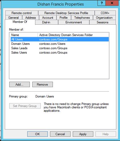Open the Remote control tab
Image resolution: width=120 pixels, height=141 pixels.
pyautogui.click(x=22, y=13)
